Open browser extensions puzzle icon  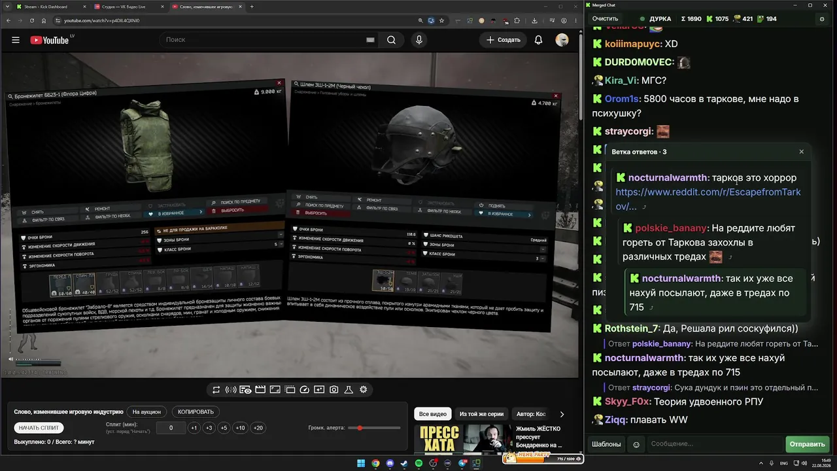517,20
